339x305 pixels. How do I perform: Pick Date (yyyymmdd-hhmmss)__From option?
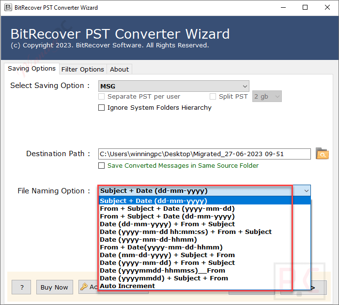(205, 271)
